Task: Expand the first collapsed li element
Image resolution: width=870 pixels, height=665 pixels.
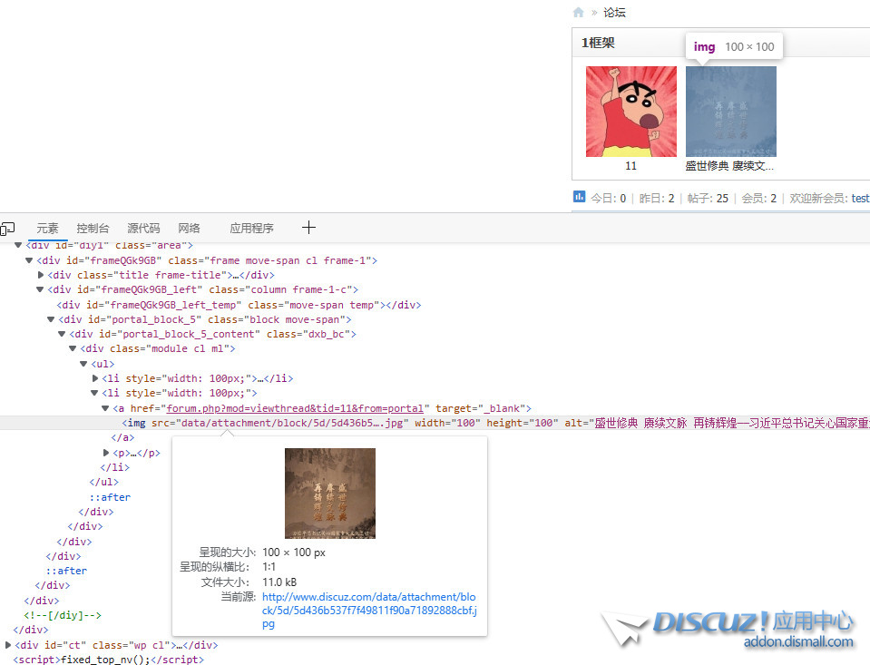Action: coord(95,378)
